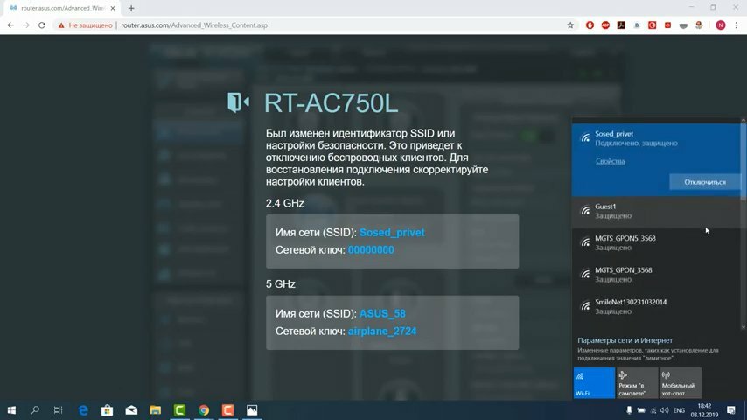Open the Chrome three-dot menu
Screen dimensions: 747x420
coord(736,25)
